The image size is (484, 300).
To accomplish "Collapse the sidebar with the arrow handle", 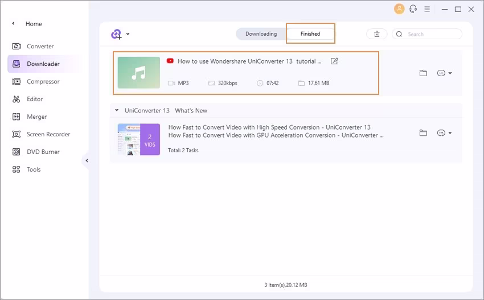I will pyautogui.click(x=87, y=160).
